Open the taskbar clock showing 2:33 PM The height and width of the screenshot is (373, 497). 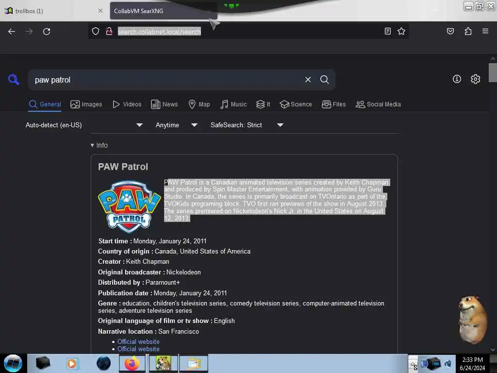tap(472, 364)
